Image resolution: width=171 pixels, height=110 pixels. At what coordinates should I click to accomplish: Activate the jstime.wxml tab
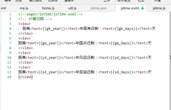pyautogui.click(x=130, y=8)
